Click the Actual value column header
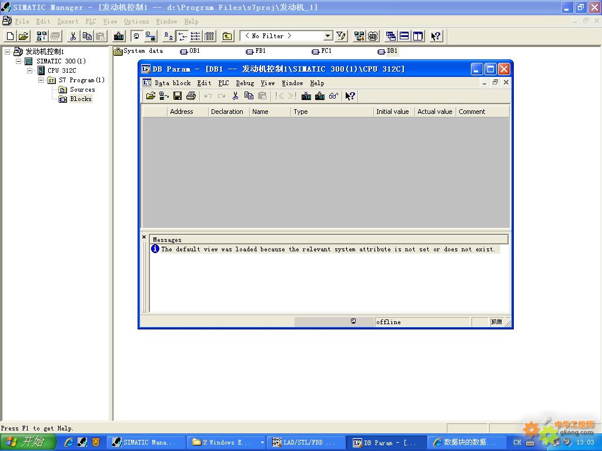 coord(435,112)
